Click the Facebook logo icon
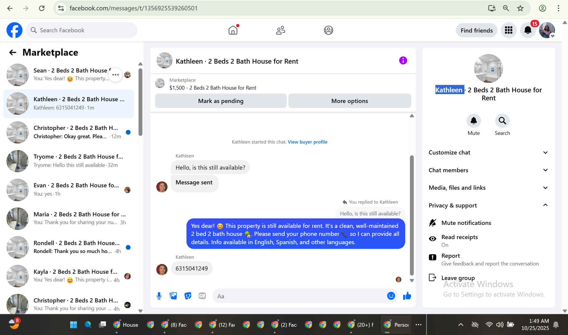568x335 pixels. pos(15,30)
